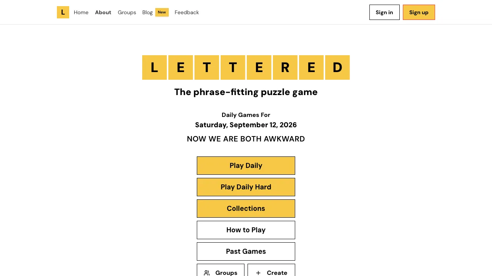Image resolution: width=492 pixels, height=276 pixels.
Task: Click the New badge beside Blog
Action: [162, 12]
